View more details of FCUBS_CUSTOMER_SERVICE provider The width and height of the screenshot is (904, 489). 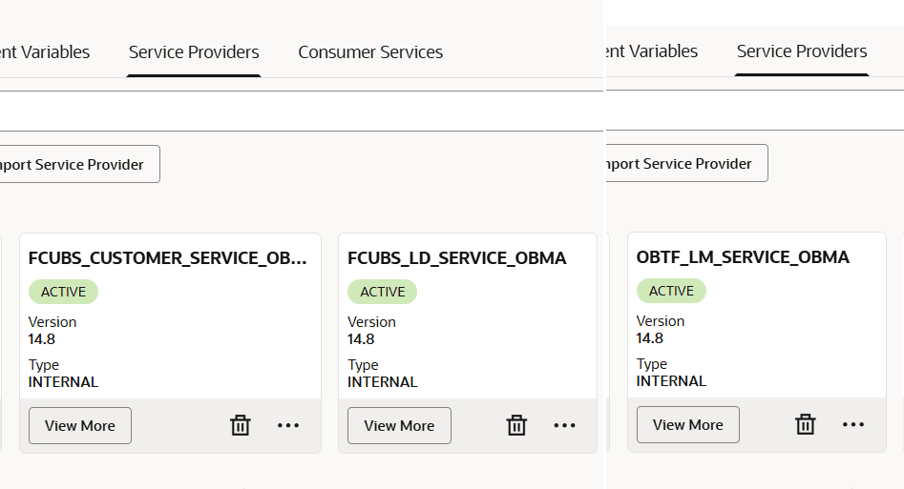pos(80,425)
